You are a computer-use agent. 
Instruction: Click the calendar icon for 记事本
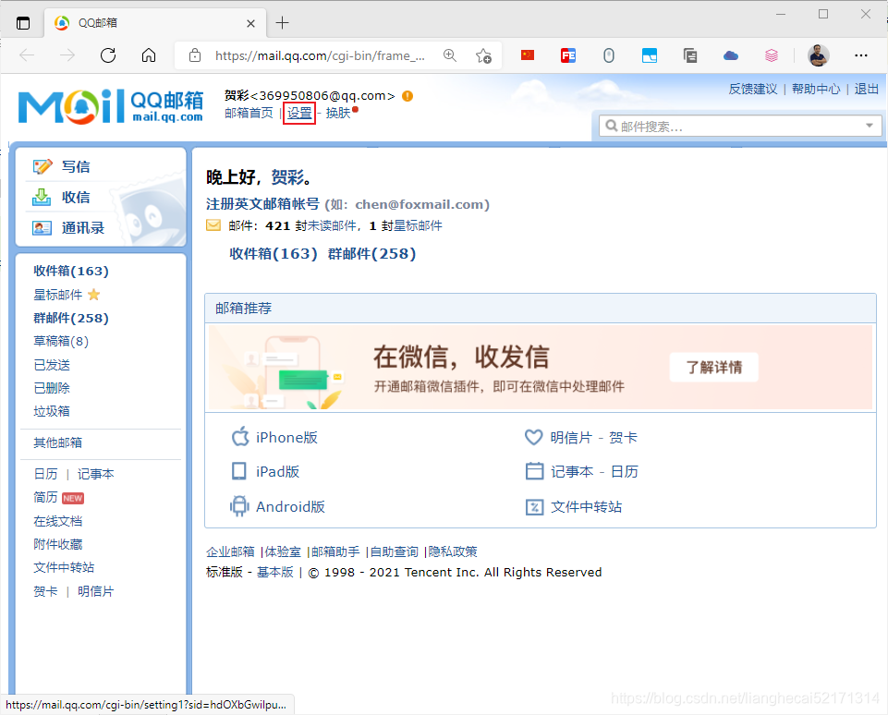tap(534, 471)
